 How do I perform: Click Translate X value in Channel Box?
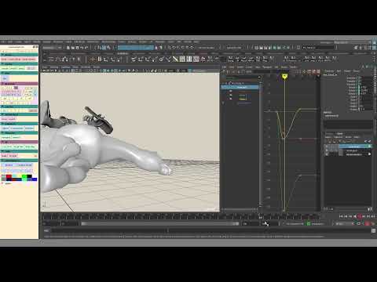366,78
